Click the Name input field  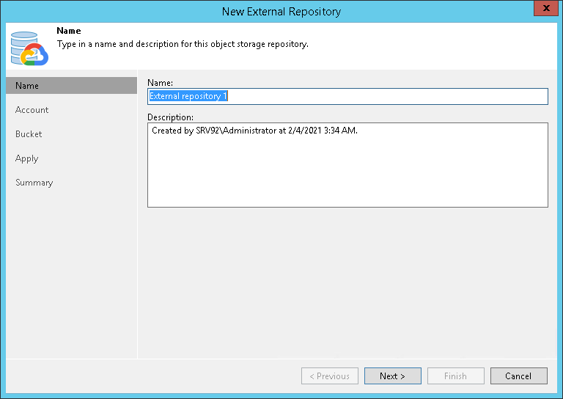347,96
